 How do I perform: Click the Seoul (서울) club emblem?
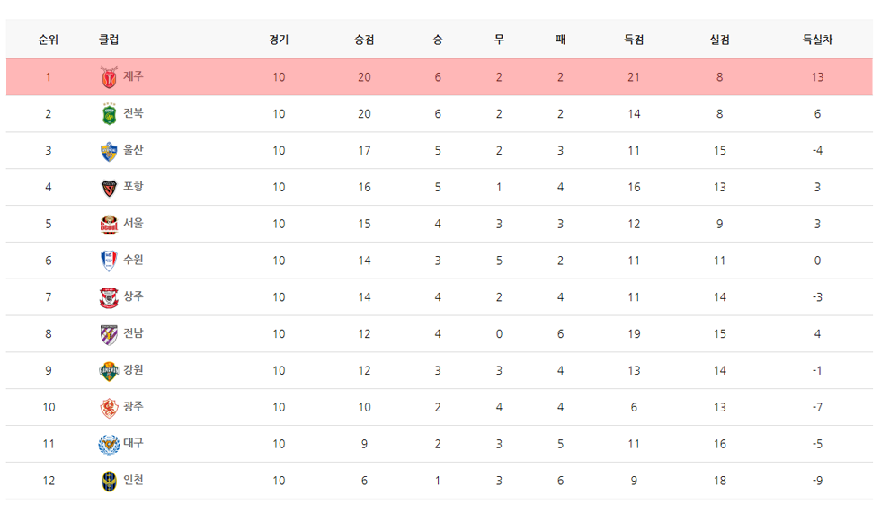pos(109,225)
